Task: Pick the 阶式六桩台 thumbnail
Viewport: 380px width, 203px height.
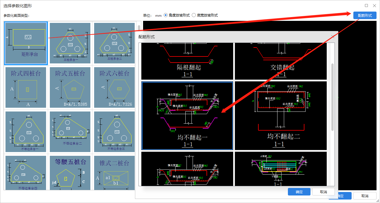Action: pos(114,87)
